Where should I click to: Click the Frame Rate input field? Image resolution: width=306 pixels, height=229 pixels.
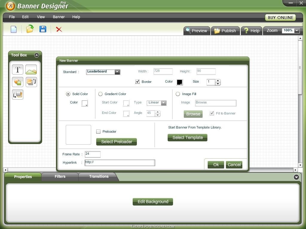click(x=93, y=154)
